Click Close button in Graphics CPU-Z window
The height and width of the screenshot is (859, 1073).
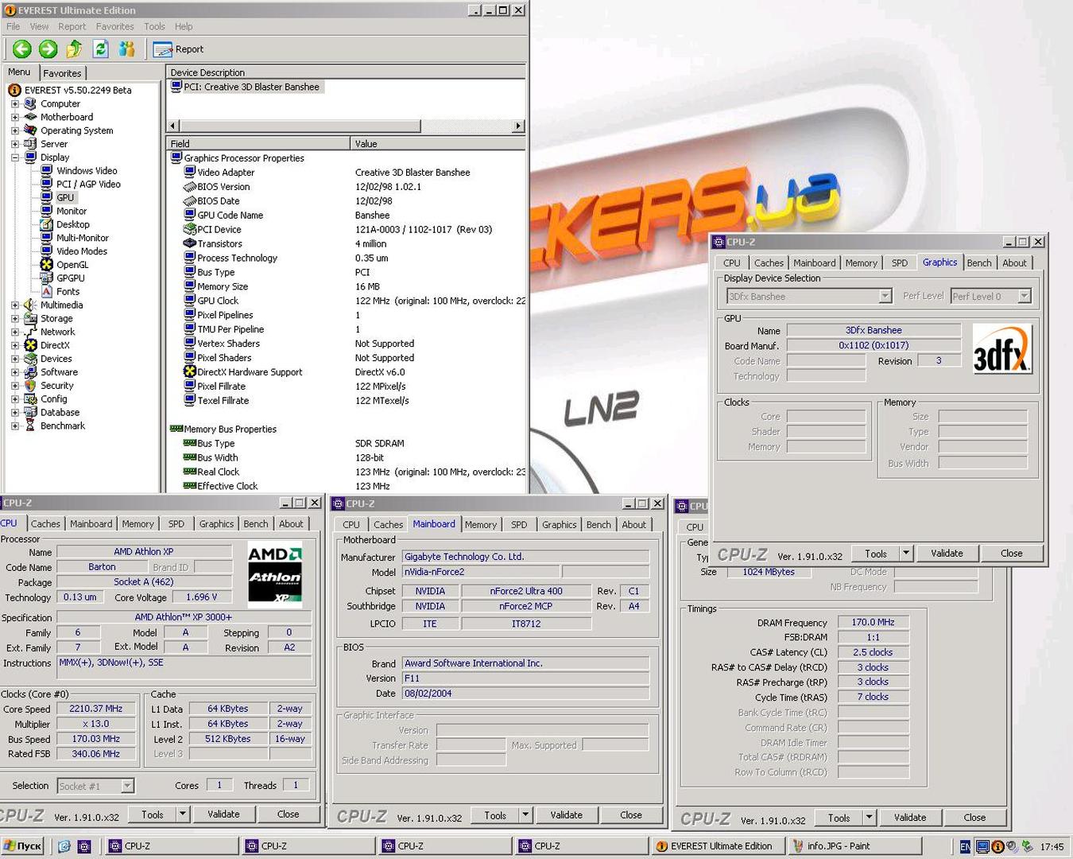click(1012, 554)
